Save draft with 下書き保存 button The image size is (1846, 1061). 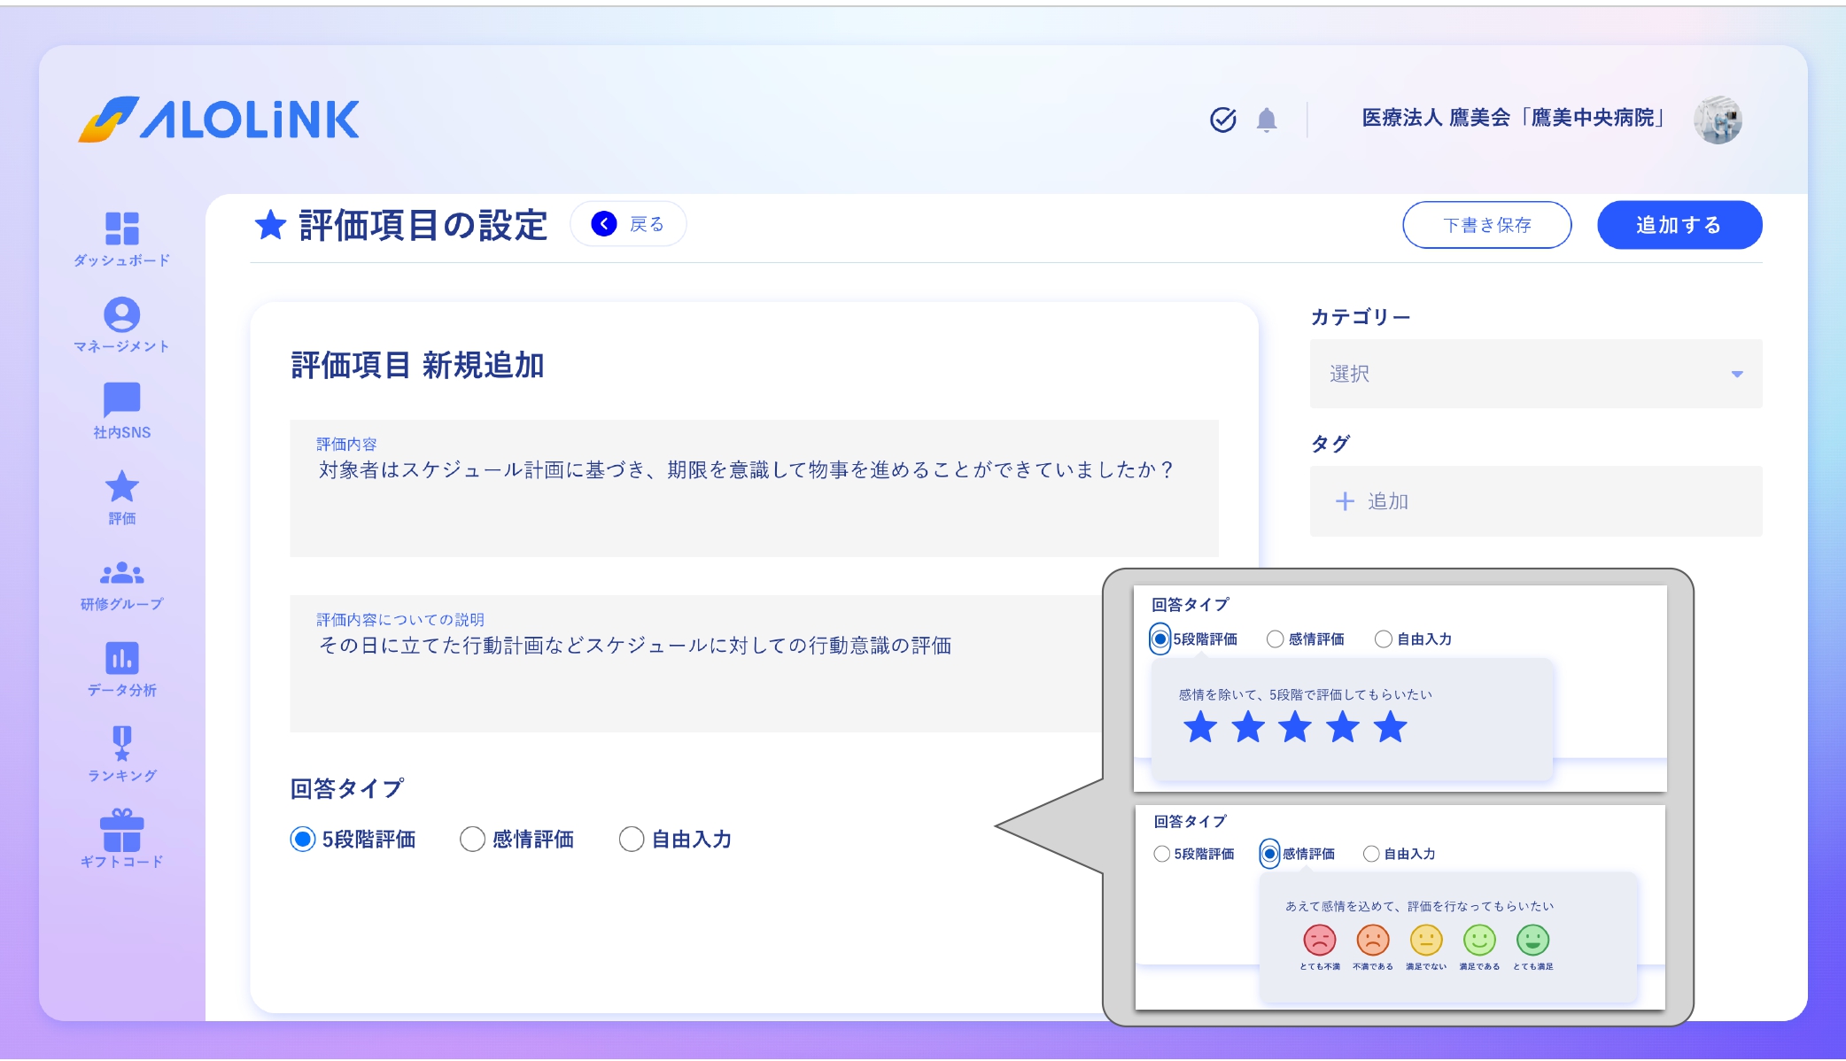tap(1486, 224)
